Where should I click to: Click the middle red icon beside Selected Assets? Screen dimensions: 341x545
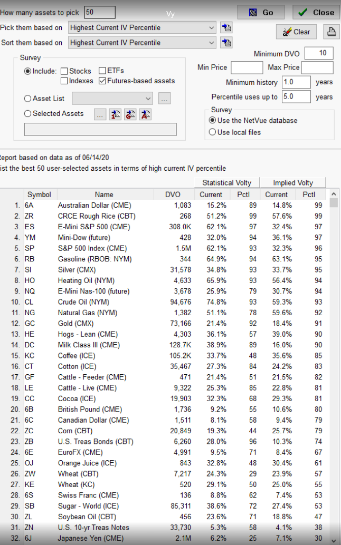pos(130,114)
